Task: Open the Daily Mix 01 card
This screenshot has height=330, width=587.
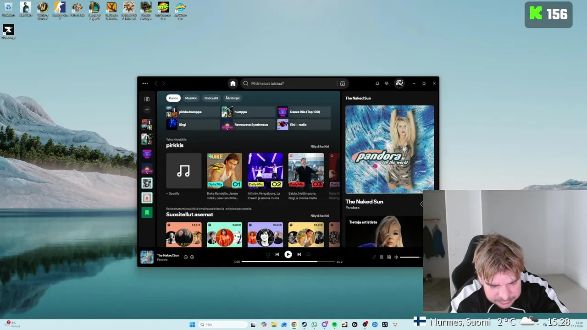Action: [x=224, y=176]
